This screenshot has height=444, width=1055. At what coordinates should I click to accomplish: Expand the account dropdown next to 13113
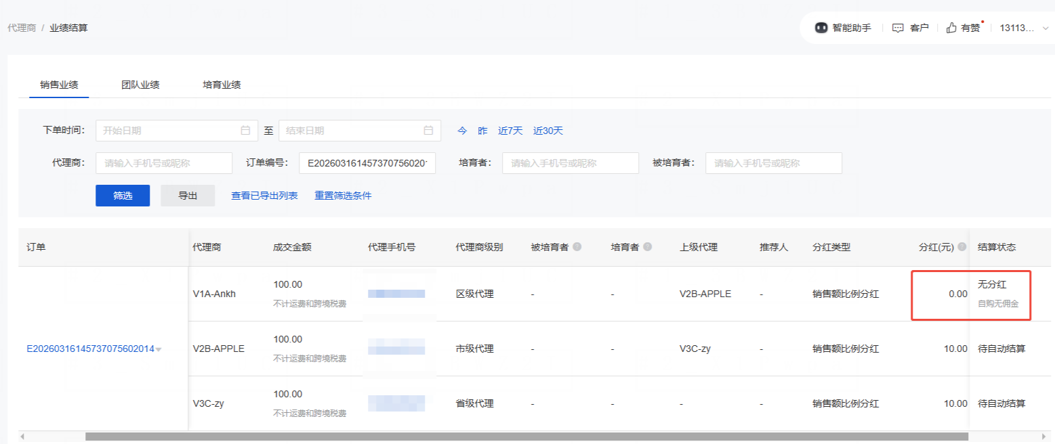(x=1045, y=28)
